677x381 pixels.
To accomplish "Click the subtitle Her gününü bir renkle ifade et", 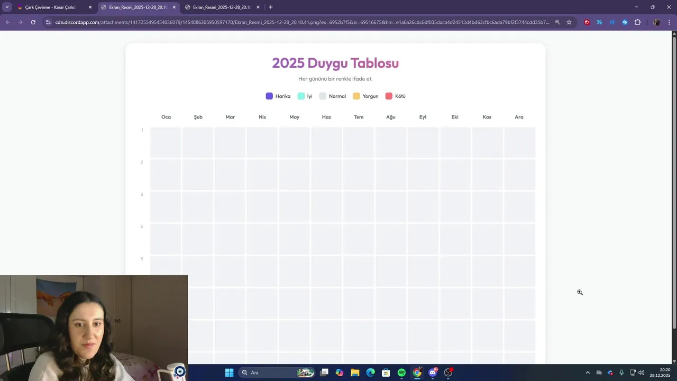I will (x=335, y=79).
